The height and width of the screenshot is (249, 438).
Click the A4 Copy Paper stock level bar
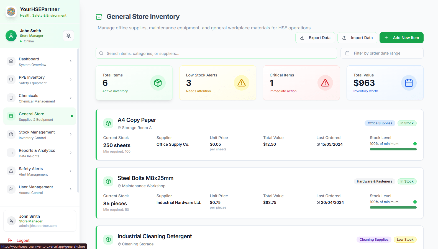tap(393, 149)
